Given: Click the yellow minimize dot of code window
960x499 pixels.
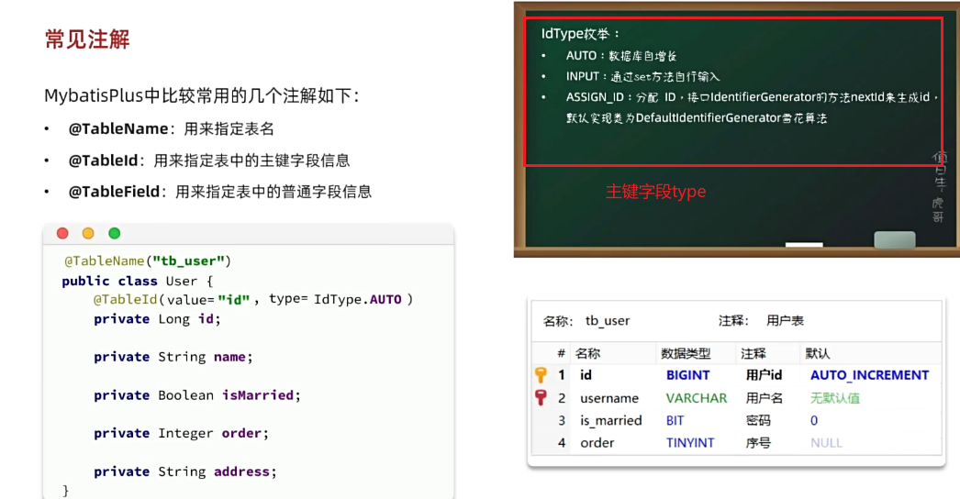Looking at the screenshot, I should (88, 233).
